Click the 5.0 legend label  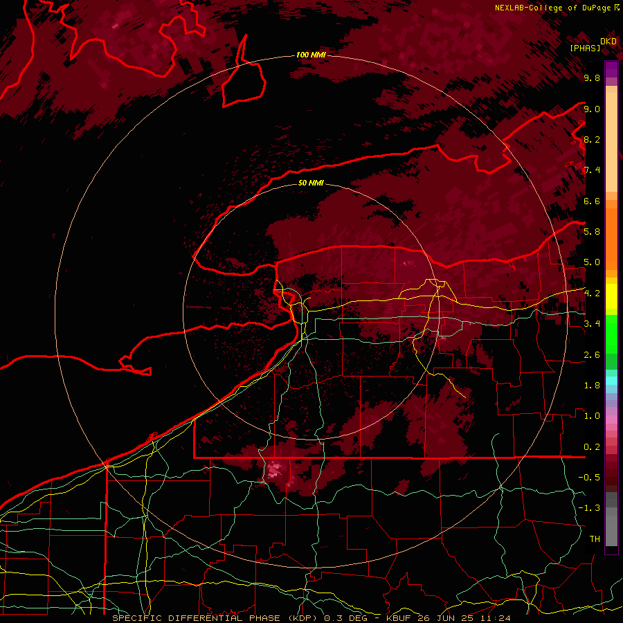click(x=592, y=262)
